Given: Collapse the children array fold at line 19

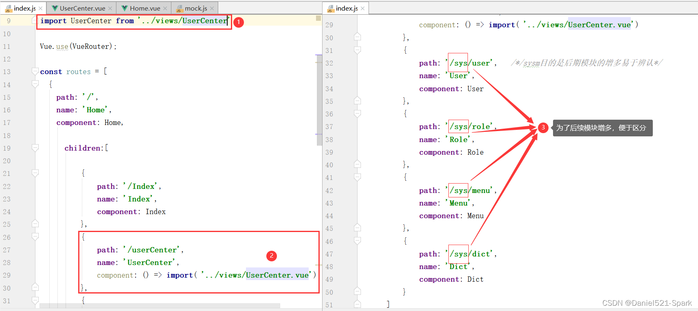Looking at the screenshot, I should click(35, 148).
